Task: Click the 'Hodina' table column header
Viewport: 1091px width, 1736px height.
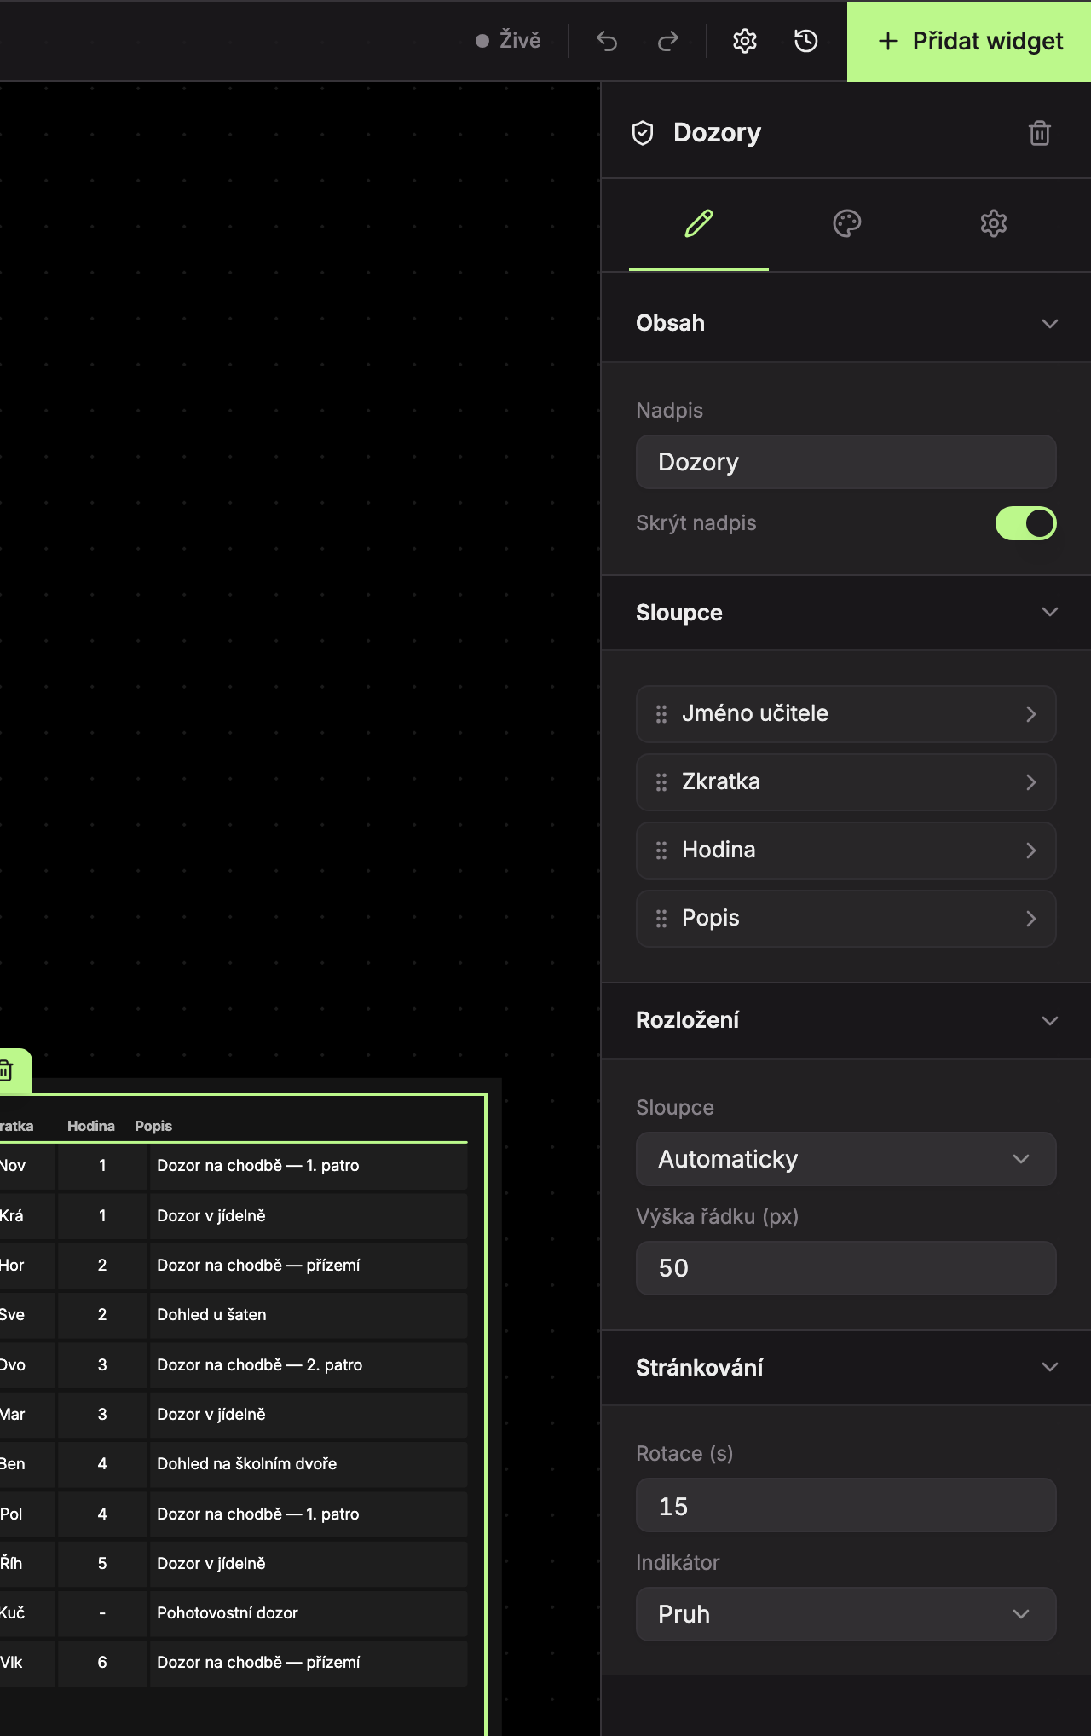Action: pyautogui.click(x=91, y=1127)
